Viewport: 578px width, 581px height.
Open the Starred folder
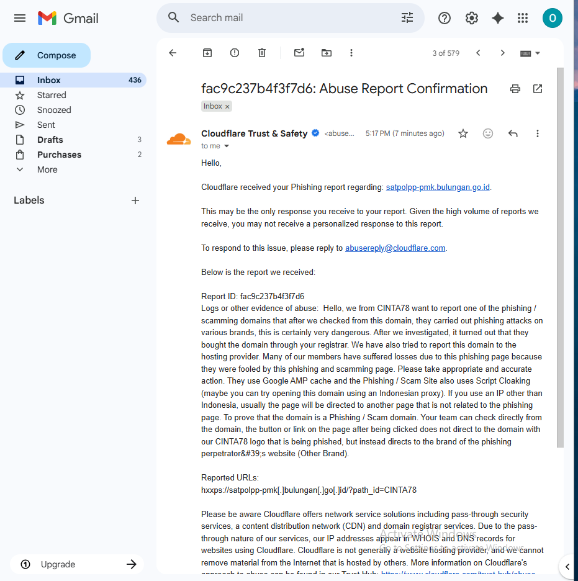click(x=73, y=95)
